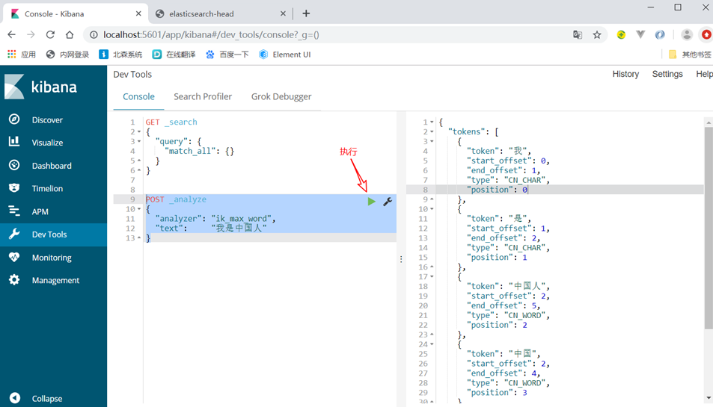Open the Timelion shield icon
Screen dimensions: 713x407
(x=14, y=188)
